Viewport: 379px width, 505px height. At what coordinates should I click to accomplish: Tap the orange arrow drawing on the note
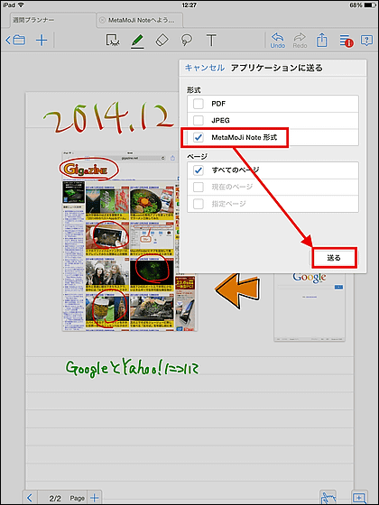point(237,290)
